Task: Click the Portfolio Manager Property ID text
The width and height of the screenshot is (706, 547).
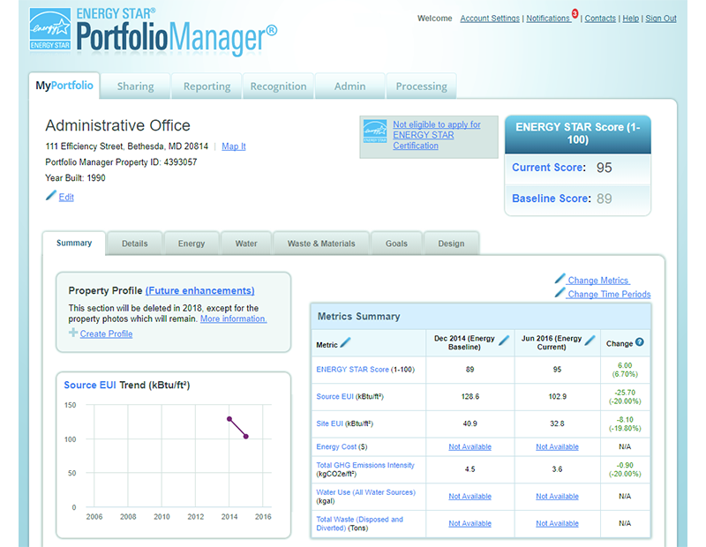Action: [x=121, y=162]
